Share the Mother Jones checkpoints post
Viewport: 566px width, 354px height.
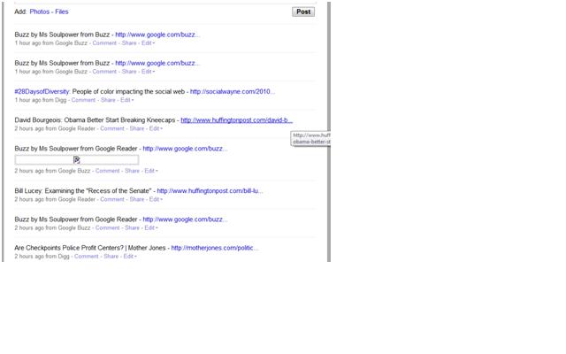111,257
